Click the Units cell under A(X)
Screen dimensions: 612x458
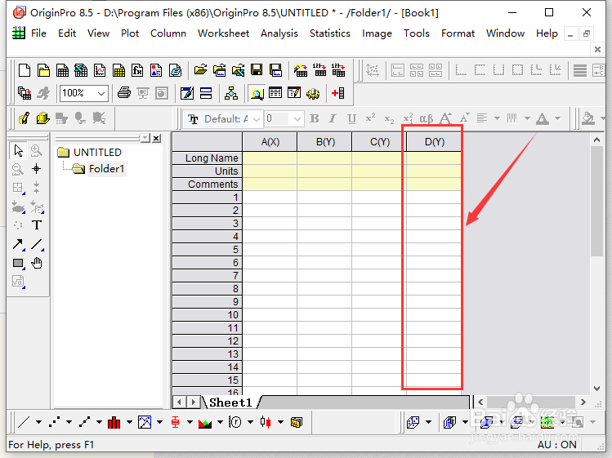[270, 171]
